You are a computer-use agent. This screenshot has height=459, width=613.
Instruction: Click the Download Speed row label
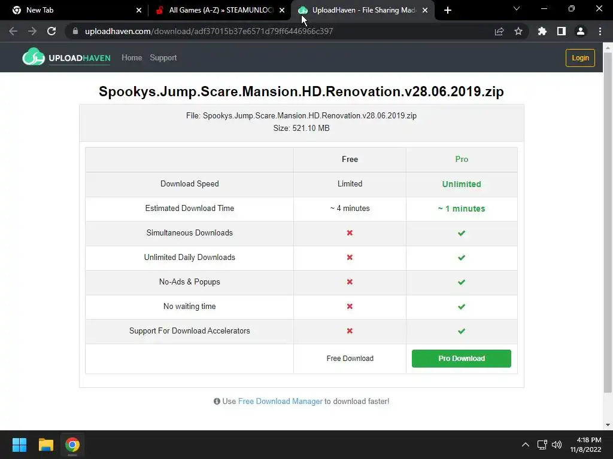click(x=190, y=184)
